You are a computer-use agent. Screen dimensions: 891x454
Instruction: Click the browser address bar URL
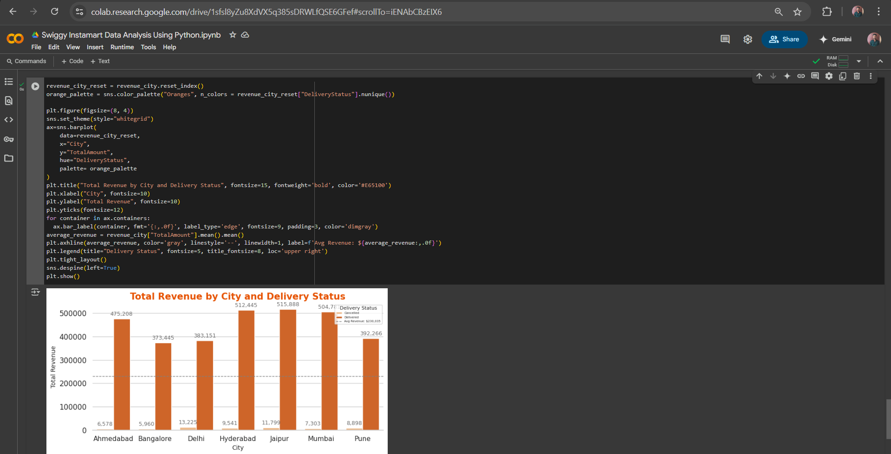tap(266, 12)
